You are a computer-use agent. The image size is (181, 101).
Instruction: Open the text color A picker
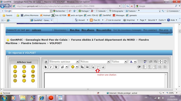click(x=133, y=62)
